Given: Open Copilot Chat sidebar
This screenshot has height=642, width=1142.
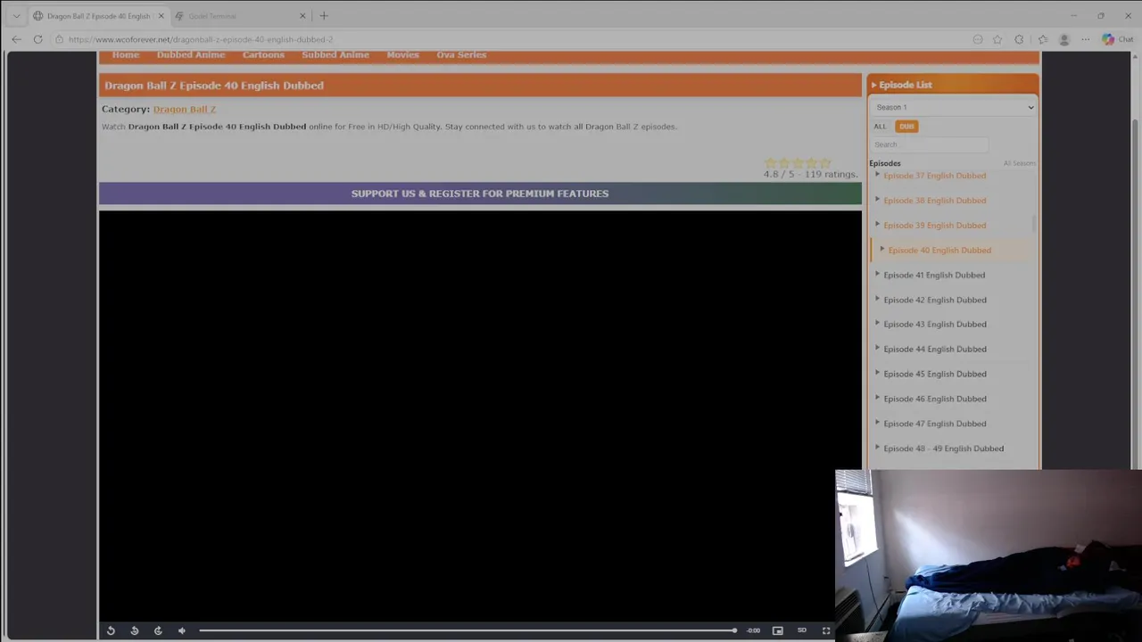Looking at the screenshot, I should (1117, 39).
